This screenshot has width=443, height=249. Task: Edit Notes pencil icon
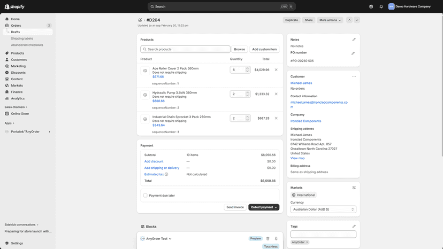click(x=354, y=40)
